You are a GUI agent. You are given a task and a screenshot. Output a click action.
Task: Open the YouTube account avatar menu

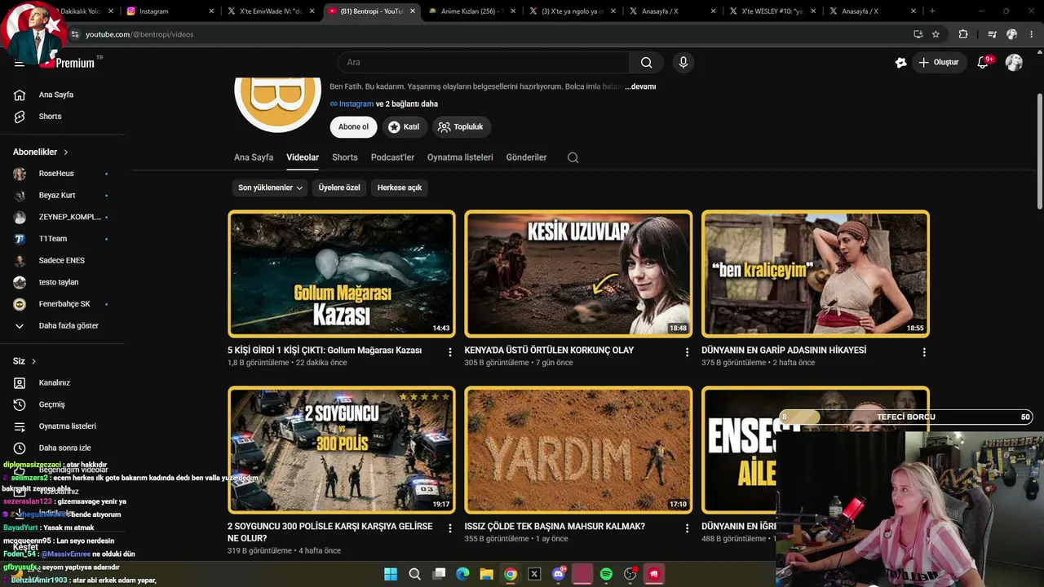pos(1014,63)
